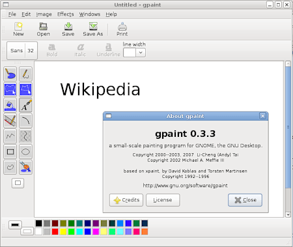Choose the closed freehand blob shape tool
293x247 pixels.
(x=10, y=167)
